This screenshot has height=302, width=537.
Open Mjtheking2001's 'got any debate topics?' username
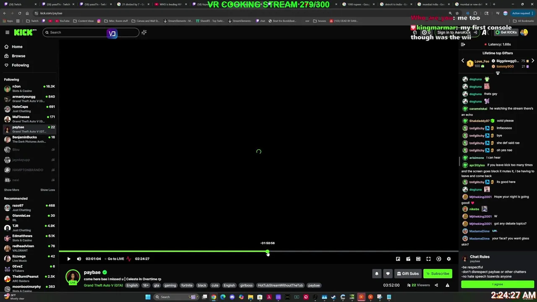tap(480, 224)
